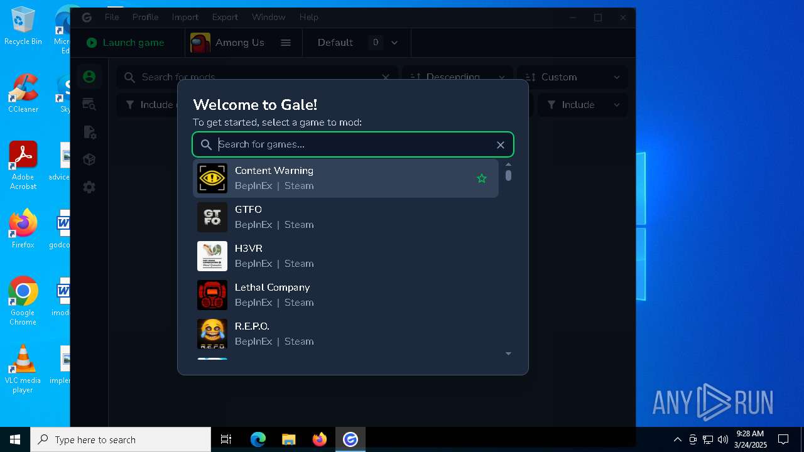Open the hamburger menu next to Among Us
This screenshot has width=804, height=452.
click(x=286, y=43)
